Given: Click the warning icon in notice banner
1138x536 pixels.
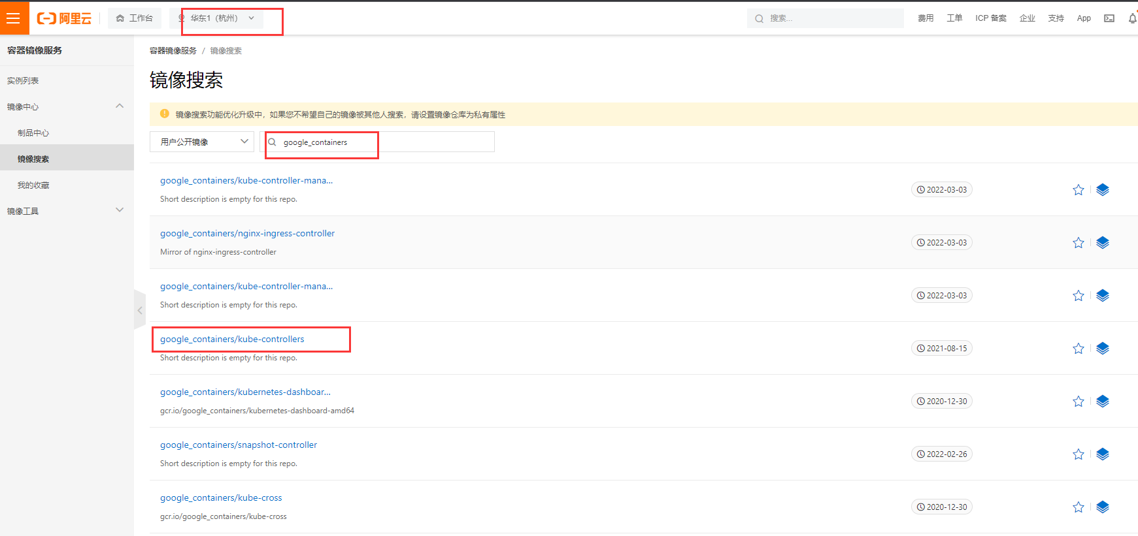Looking at the screenshot, I should tap(165, 114).
